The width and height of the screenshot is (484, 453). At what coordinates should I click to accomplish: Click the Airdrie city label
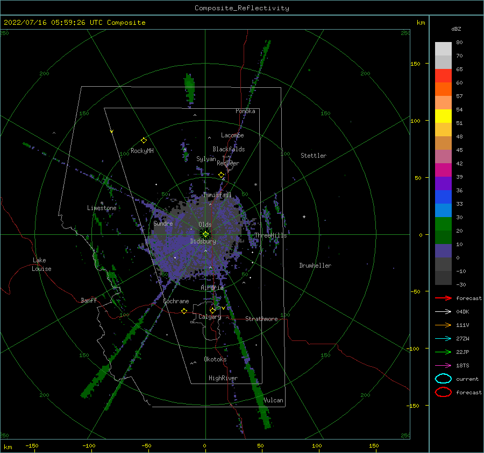pyautogui.click(x=212, y=288)
